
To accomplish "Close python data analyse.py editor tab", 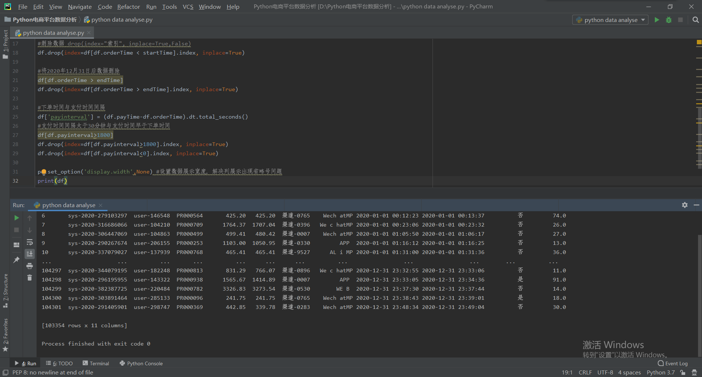I will pyautogui.click(x=89, y=33).
